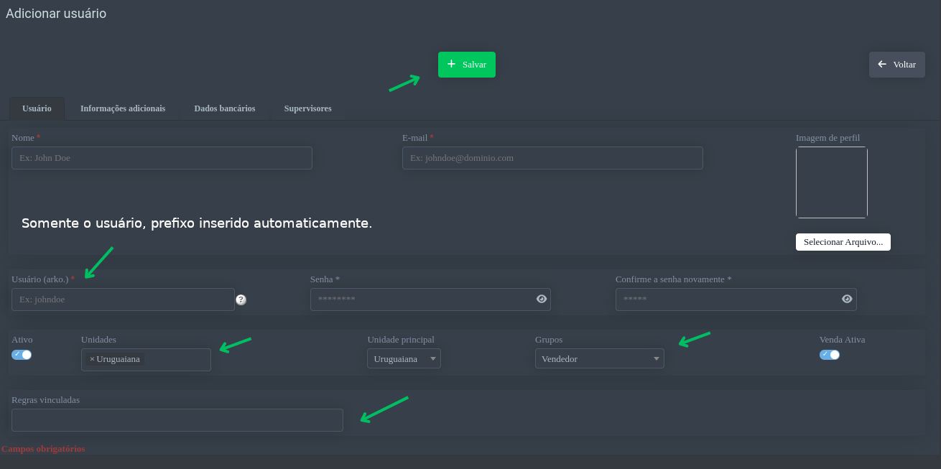This screenshot has height=469, width=941.
Task: Expand the Grupos dropdown
Action: point(599,358)
